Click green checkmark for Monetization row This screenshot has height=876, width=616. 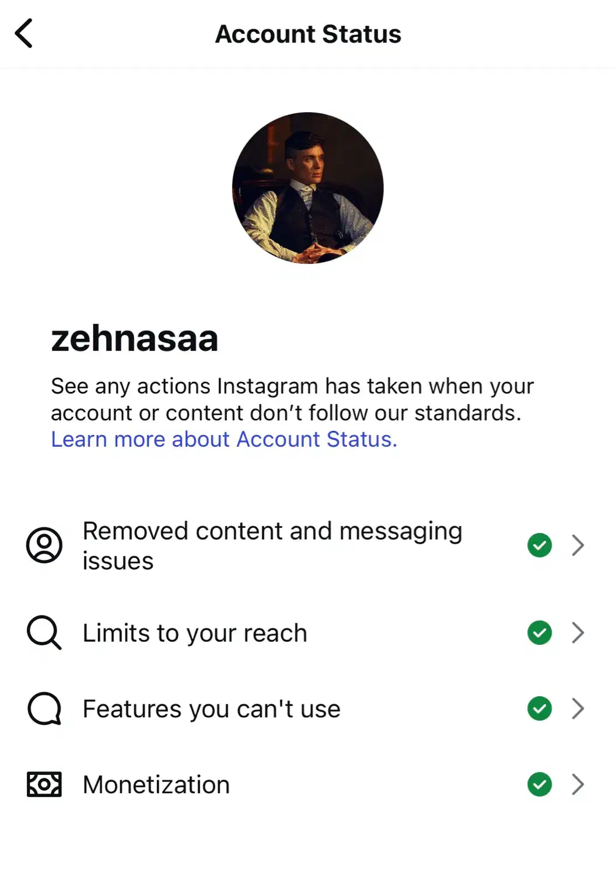pyautogui.click(x=540, y=784)
